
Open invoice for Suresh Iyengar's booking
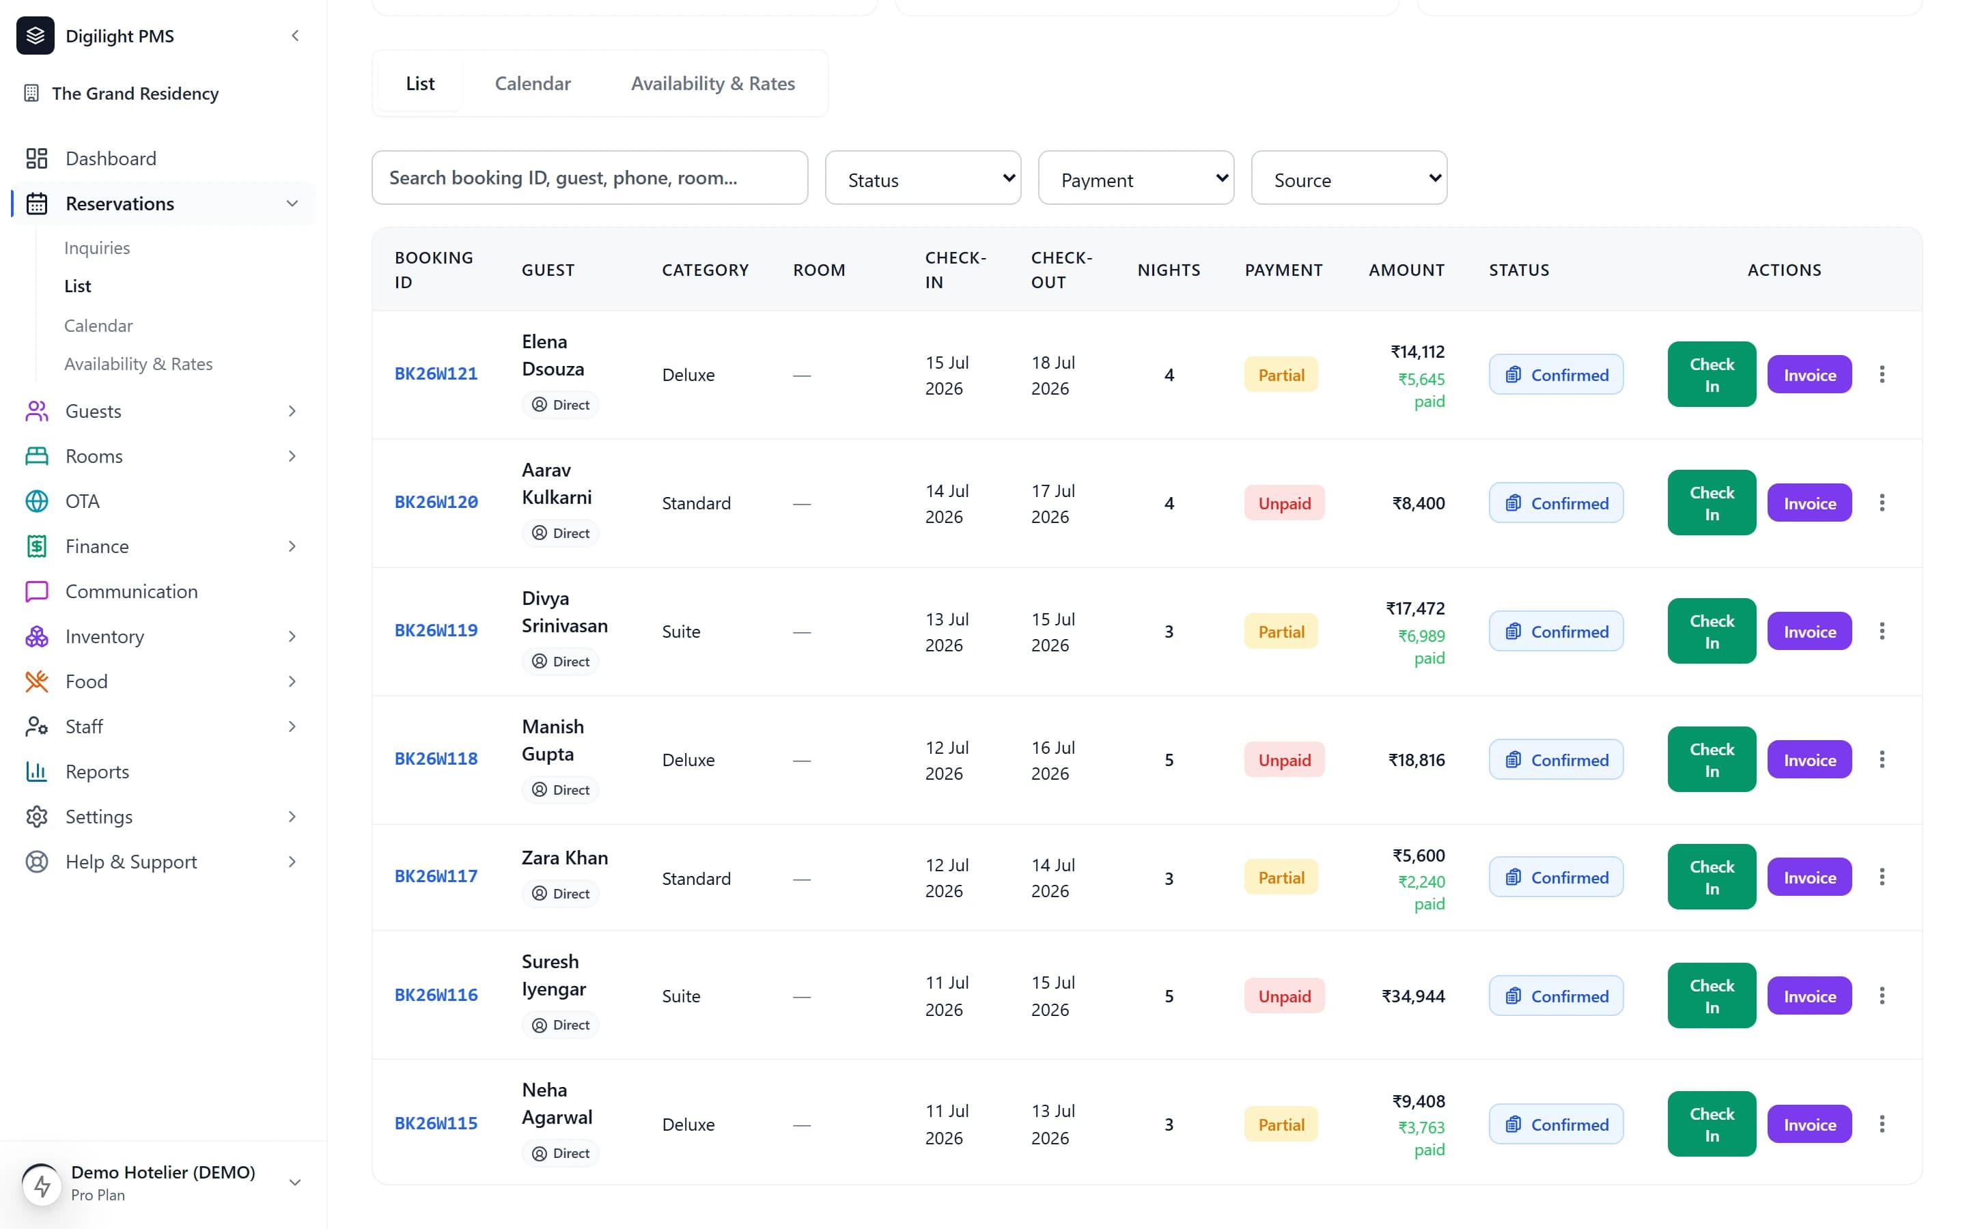[x=1809, y=997]
